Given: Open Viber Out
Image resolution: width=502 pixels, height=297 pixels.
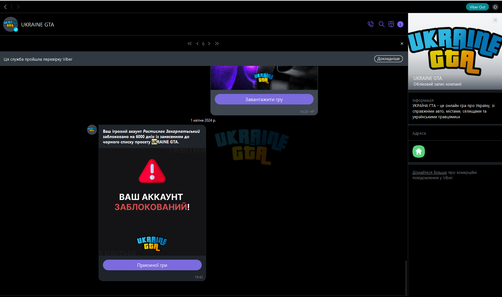Looking at the screenshot, I should click(477, 7).
